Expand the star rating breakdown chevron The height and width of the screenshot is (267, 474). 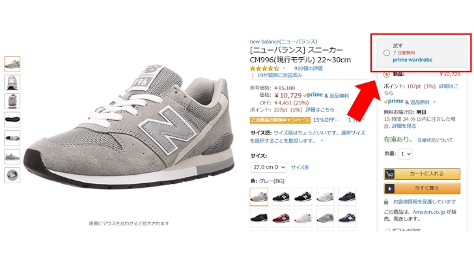coord(284,68)
